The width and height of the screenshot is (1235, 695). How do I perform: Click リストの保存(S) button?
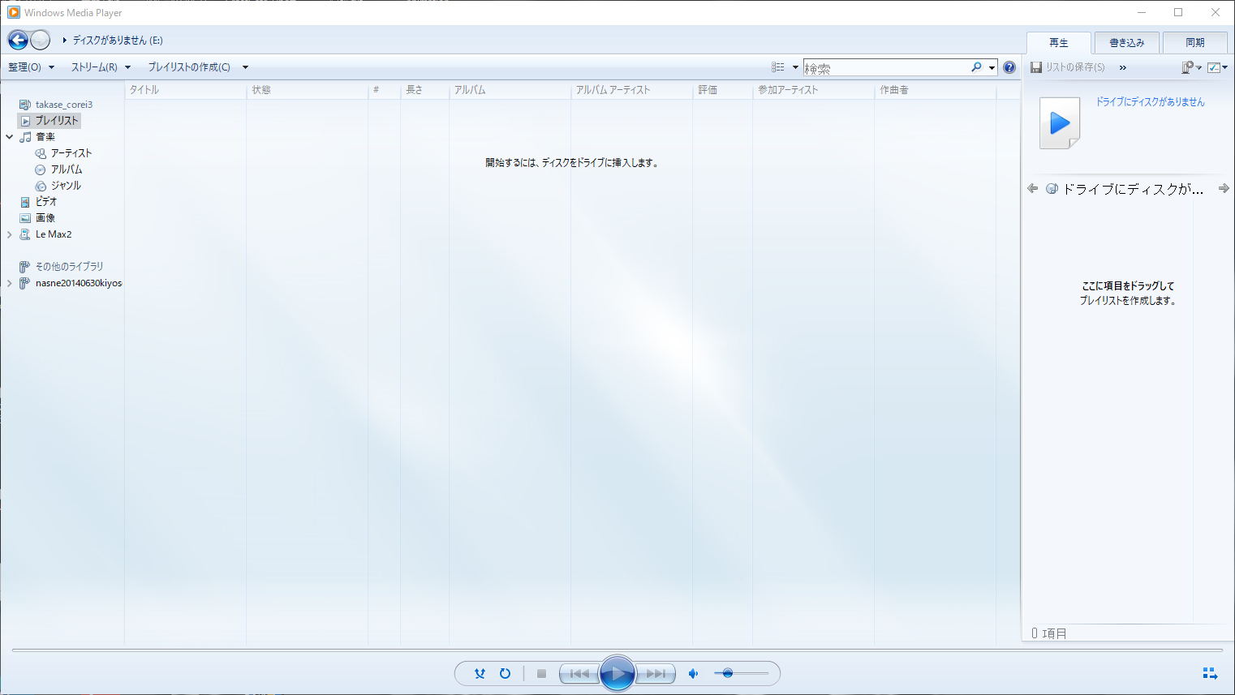(1068, 67)
